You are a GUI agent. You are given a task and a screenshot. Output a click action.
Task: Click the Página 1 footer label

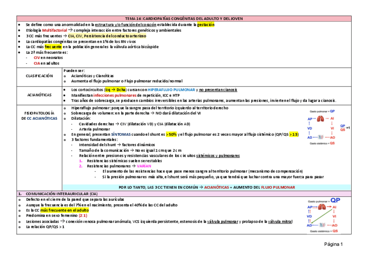334,244
